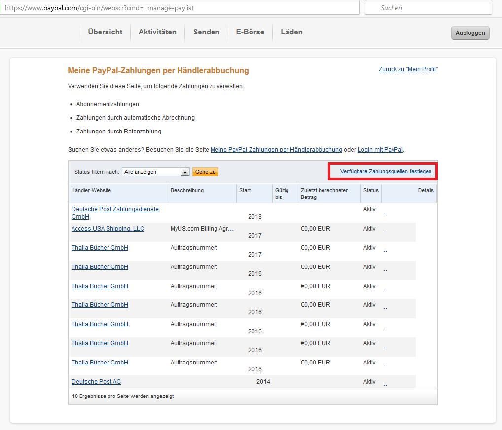Screen dimensions: 502x430
Task: Click the Zahlungen durch Ratenzahlung bullet
Action: [119, 132]
